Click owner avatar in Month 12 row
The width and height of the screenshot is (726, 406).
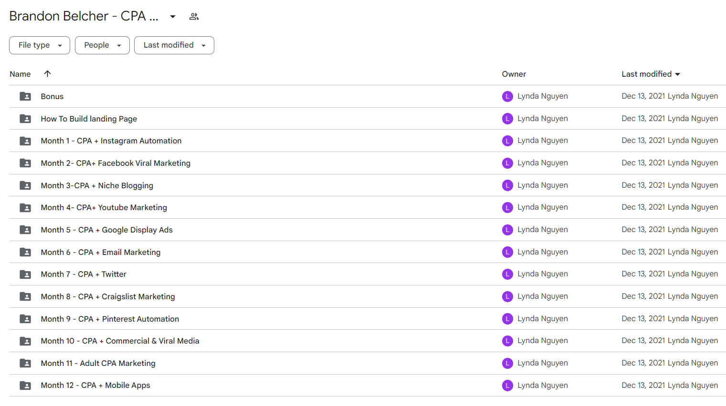click(507, 386)
